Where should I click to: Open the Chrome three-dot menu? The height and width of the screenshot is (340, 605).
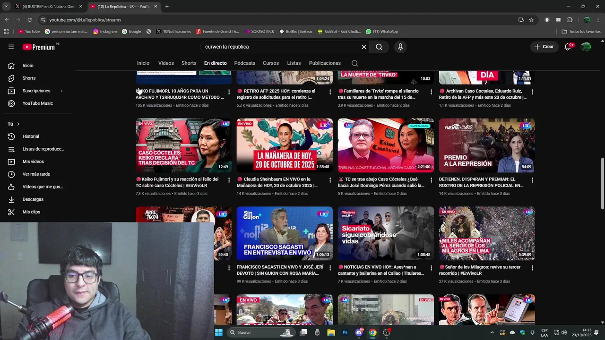pyautogui.click(x=598, y=20)
